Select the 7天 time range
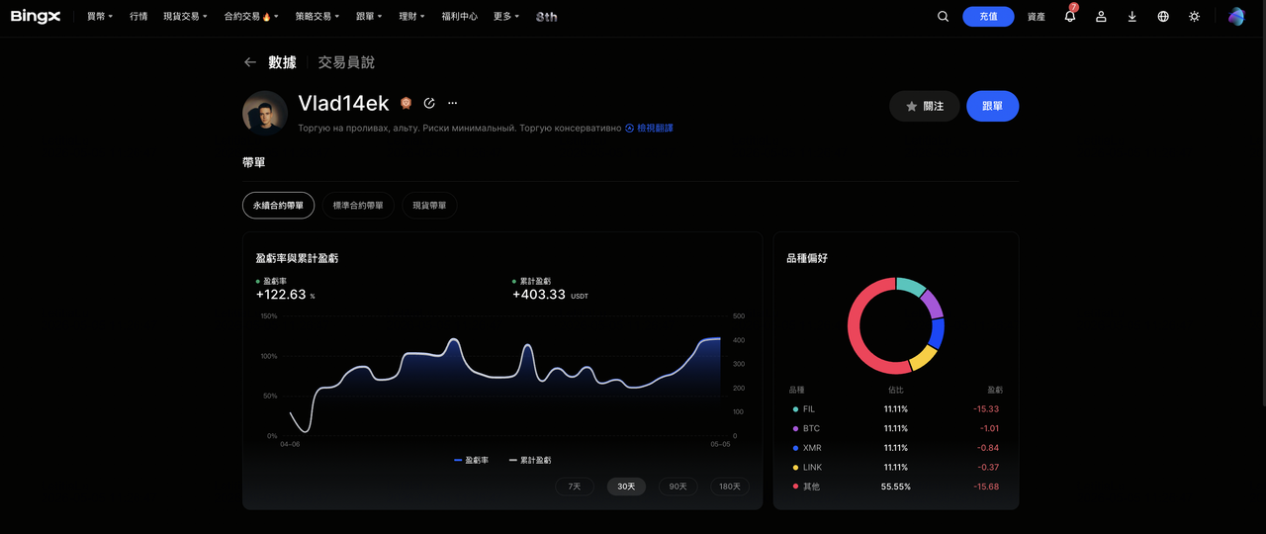The width and height of the screenshot is (1266, 534). point(575,487)
